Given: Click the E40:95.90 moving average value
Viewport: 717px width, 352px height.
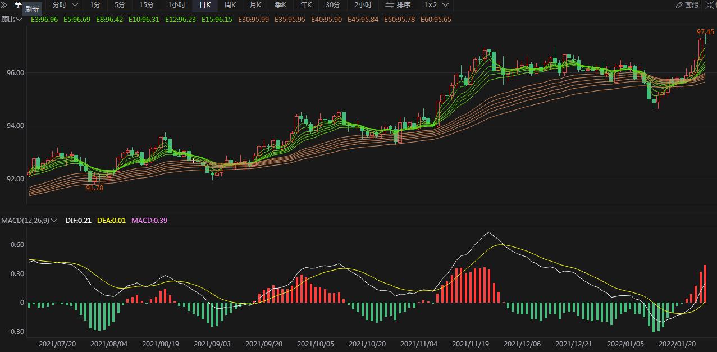Looking at the screenshot, I should click(326, 19).
